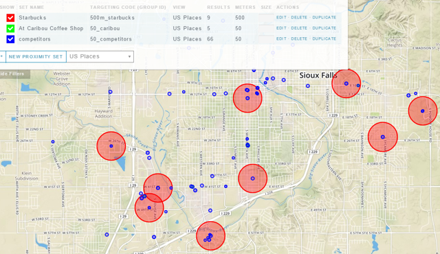
Task: Click the red circle on W 49th St
Action: pos(149,208)
